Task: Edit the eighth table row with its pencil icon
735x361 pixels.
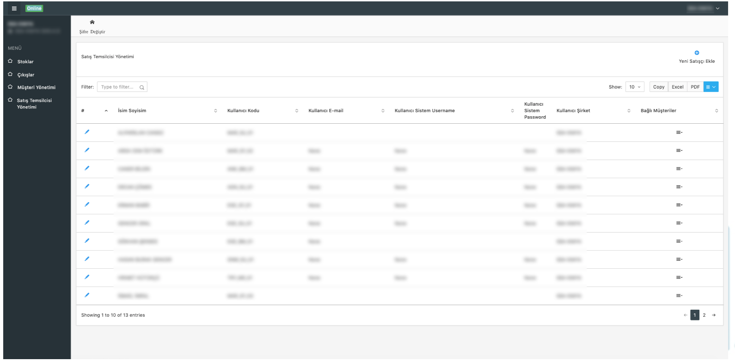Action: 87,259
